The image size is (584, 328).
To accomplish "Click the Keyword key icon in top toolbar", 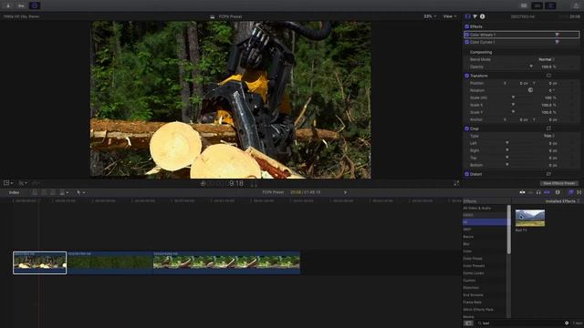I will point(21,5).
